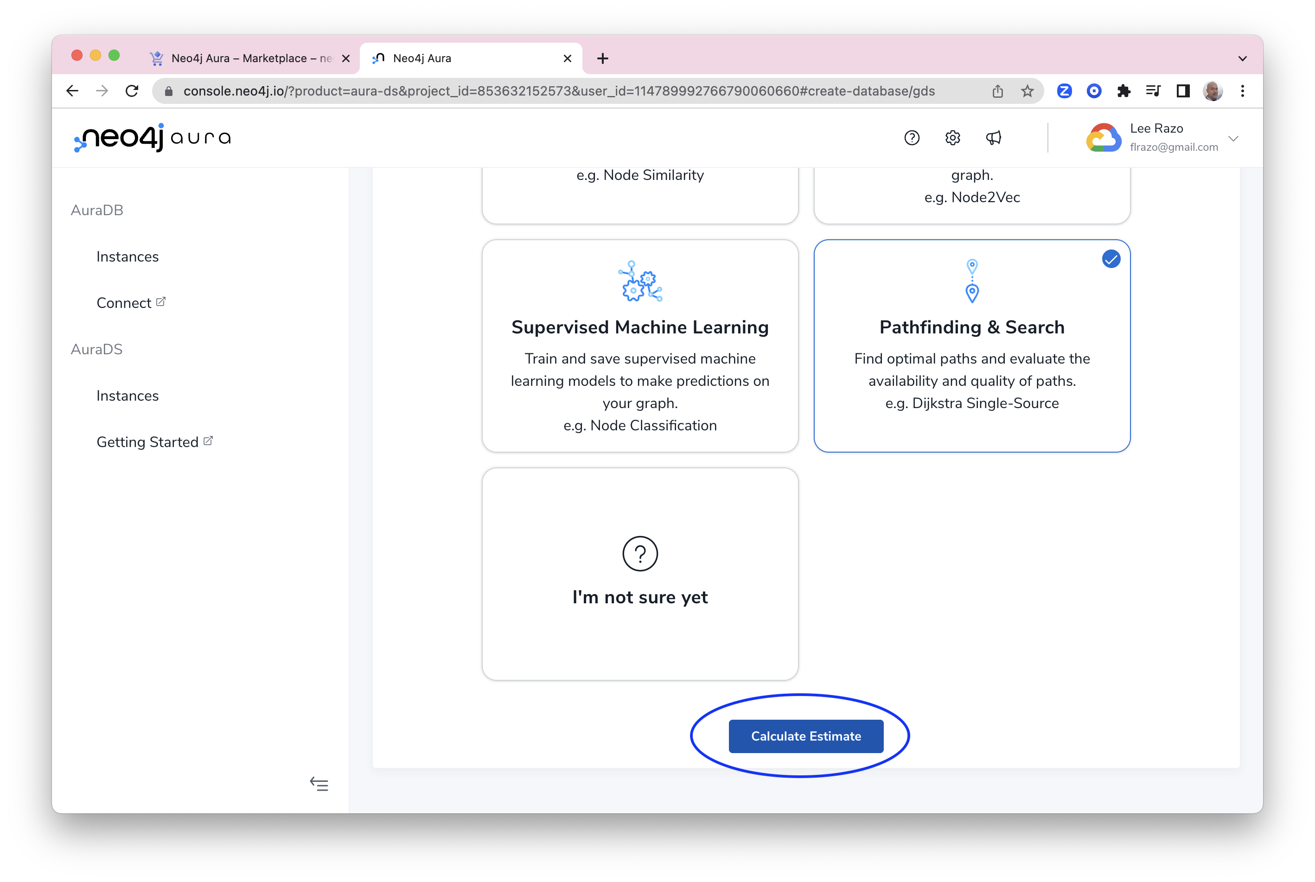Click the megaphone announcements icon

994,138
